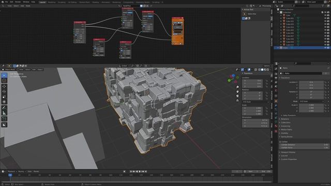Viewport: 331px width, 186px height.
Task: Open the Object properties tab (orange square)
Action: pos(276,101)
